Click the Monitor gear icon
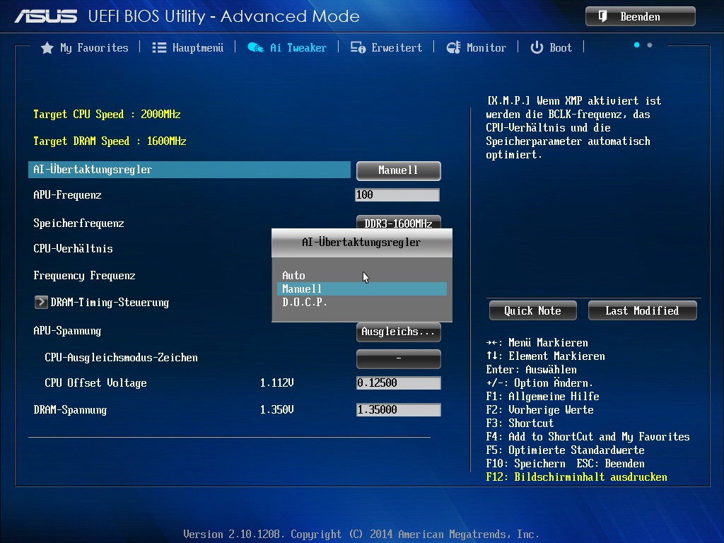 pyautogui.click(x=453, y=47)
